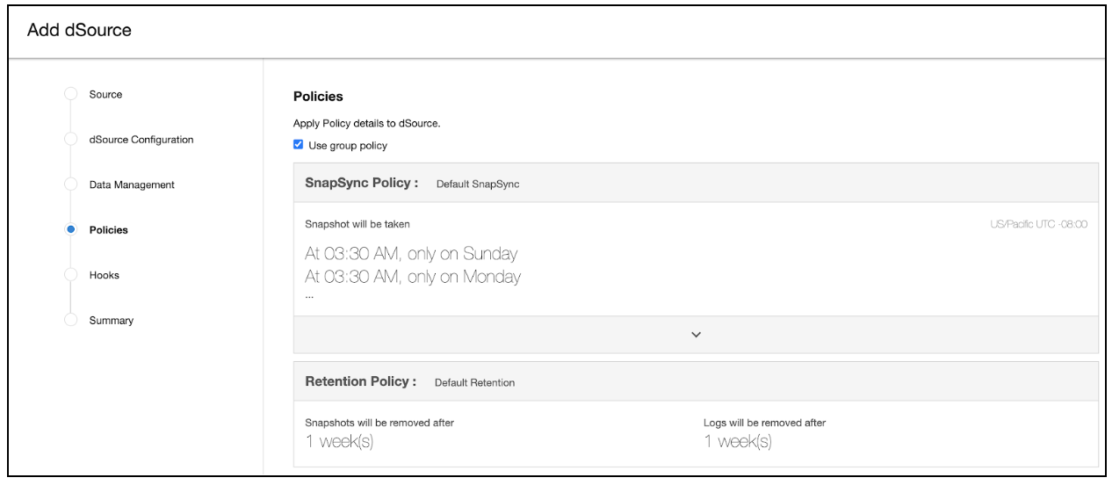Expand the SnapSync schedule with chevron
The height and width of the screenshot is (485, 1112).
(x=696, y=335)
